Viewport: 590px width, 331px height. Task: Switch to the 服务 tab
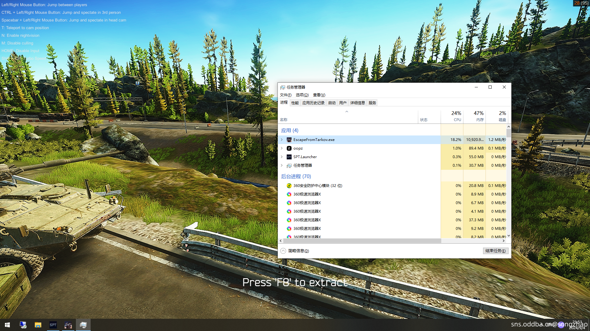coord(372,103)
